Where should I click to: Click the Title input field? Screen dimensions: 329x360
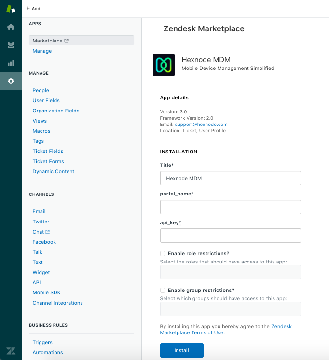(x=230, y=178)
